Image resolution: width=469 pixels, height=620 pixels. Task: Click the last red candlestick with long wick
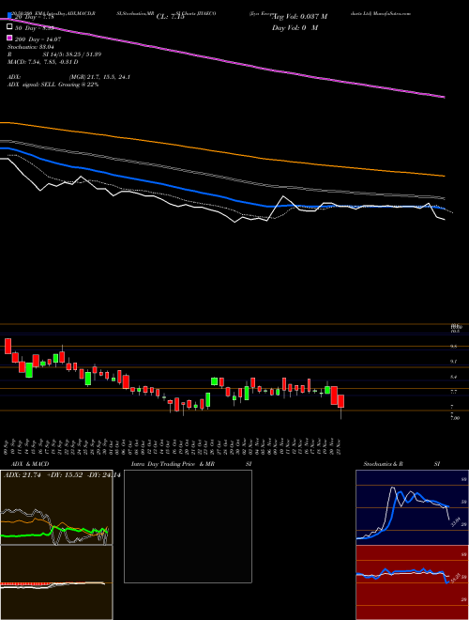(x=340, y=403)
